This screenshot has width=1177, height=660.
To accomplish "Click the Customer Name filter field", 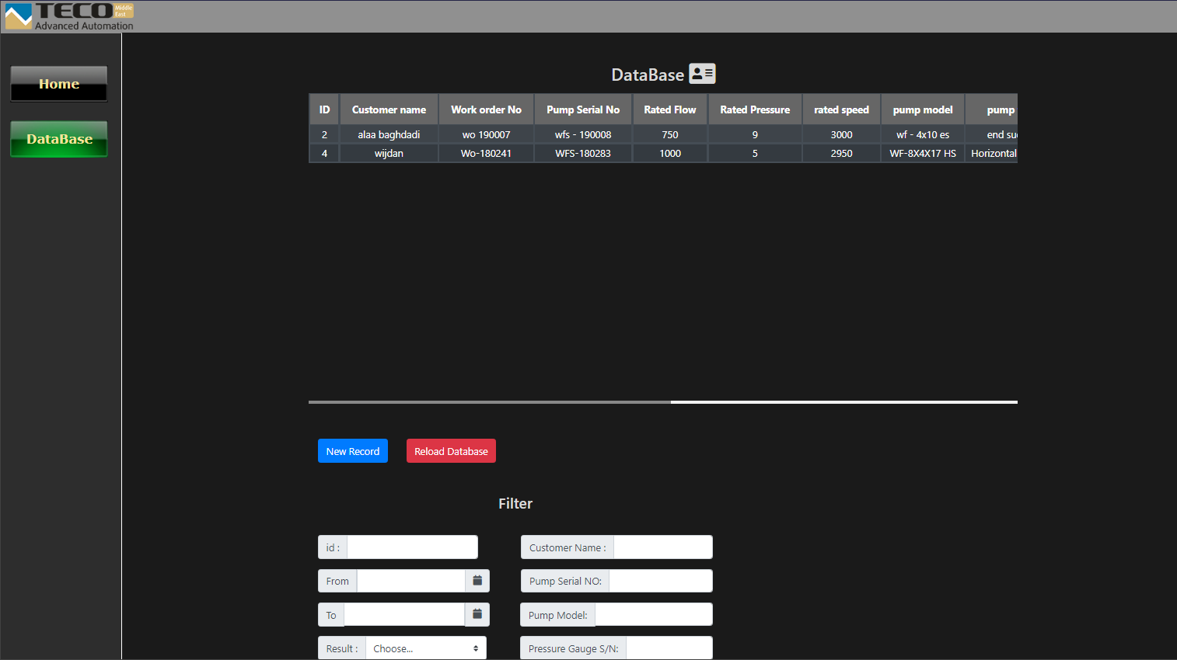I will tap(662, 547).
